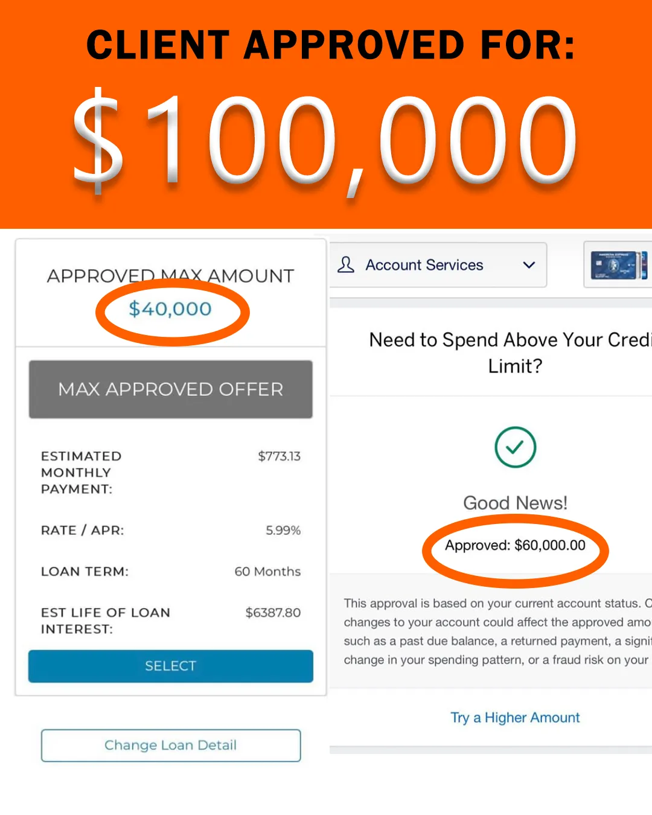The image size is (652, 815).
Task: Click the Account Services person icon
Action: coord(346,264)
